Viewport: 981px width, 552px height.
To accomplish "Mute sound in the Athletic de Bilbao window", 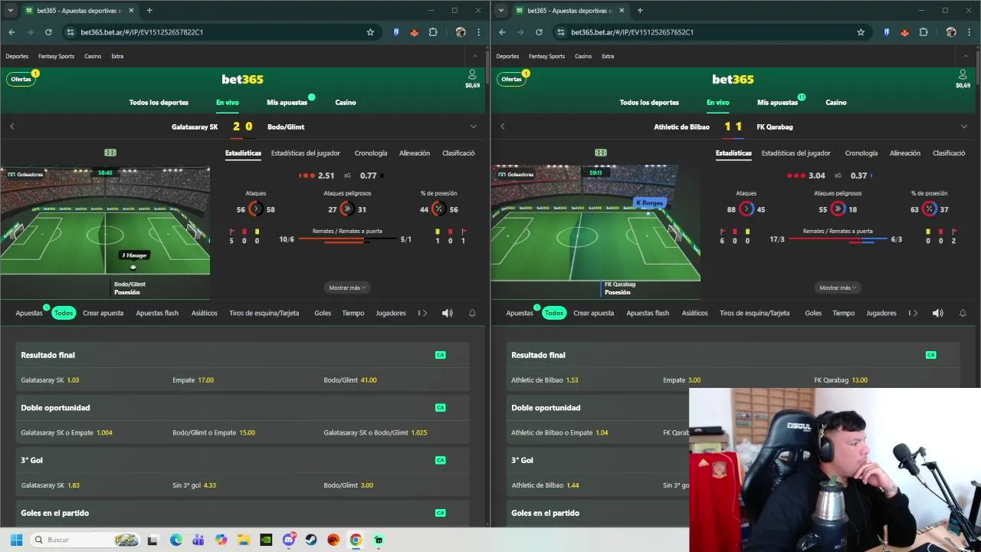I will click(x=938, y=313).
